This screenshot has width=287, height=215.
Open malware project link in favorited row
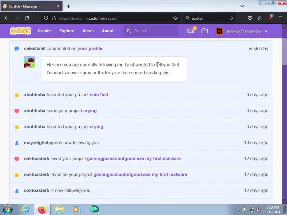[140, 175]
